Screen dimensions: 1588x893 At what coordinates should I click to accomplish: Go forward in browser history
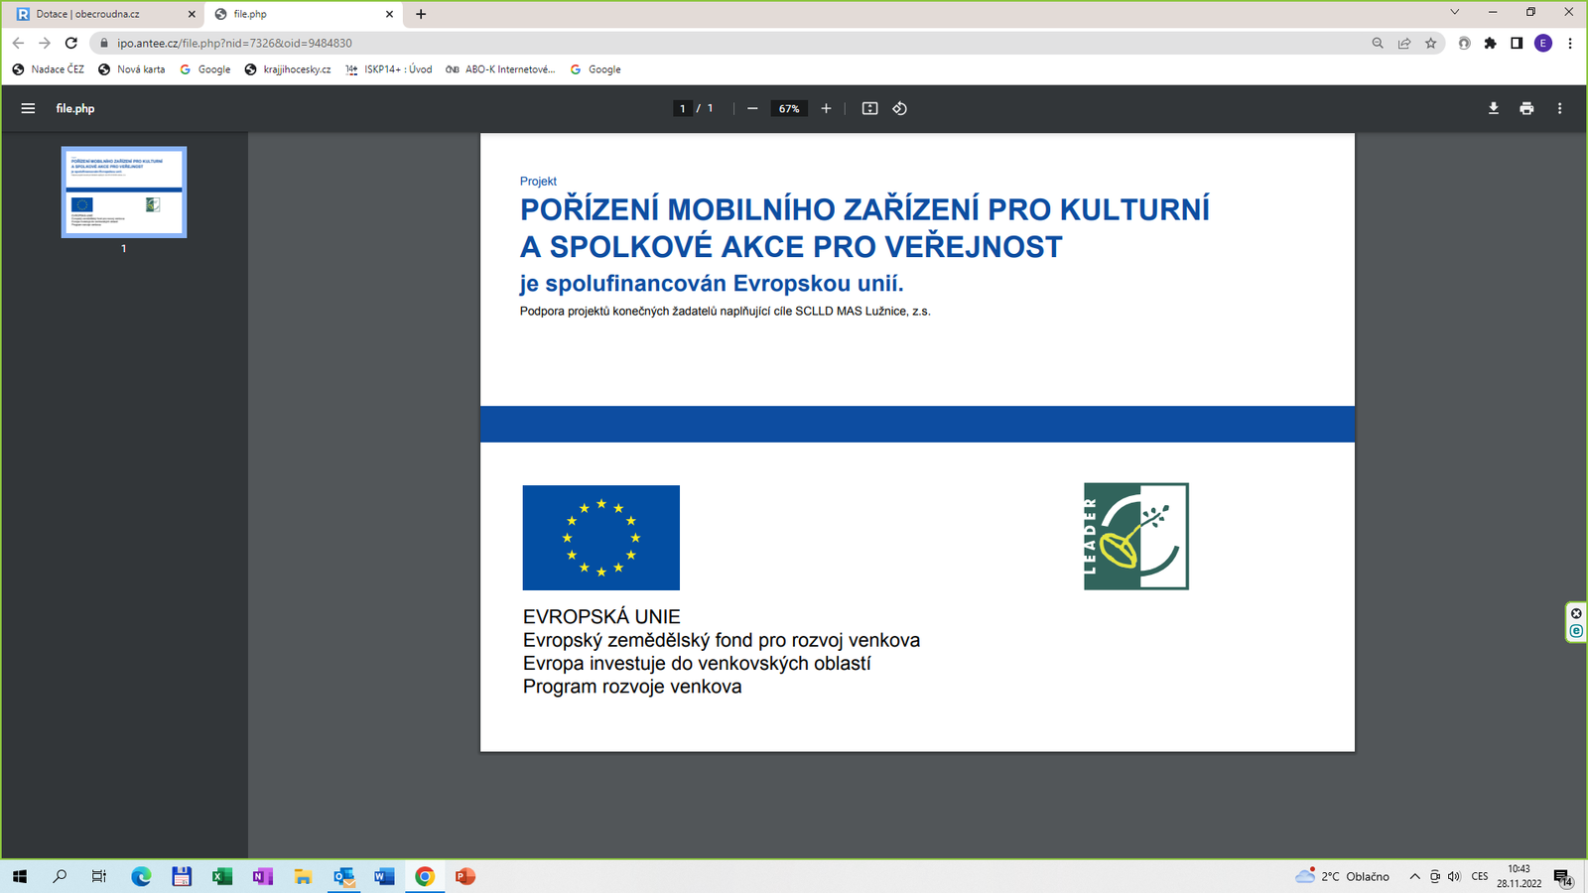pyautogui.click(x=45, y=43)
